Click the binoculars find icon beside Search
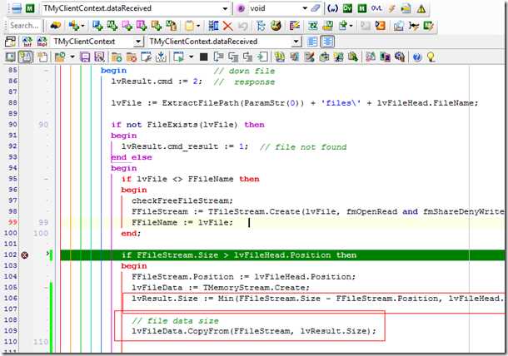The image size is (508, 356). pos(56,26)
